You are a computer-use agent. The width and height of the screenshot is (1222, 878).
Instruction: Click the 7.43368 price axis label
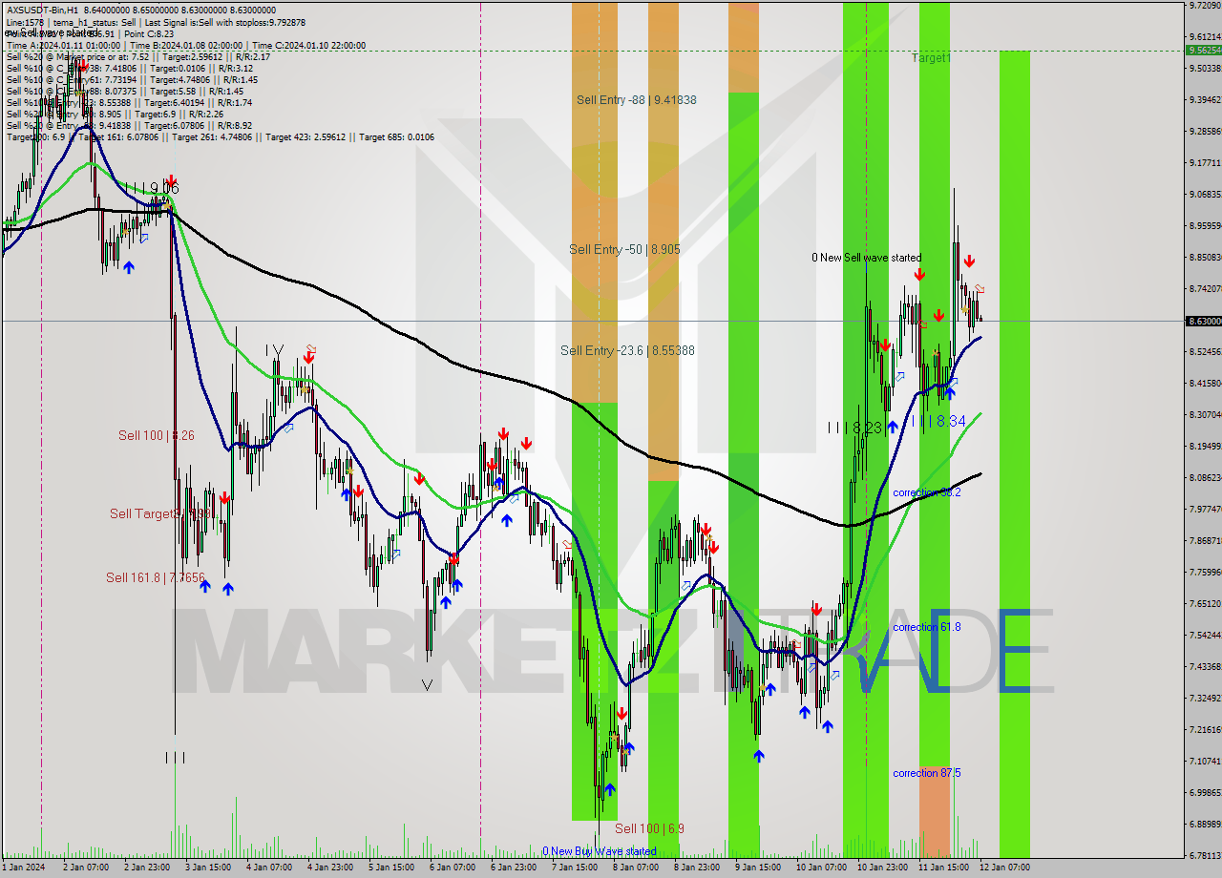click(1204, 666)
